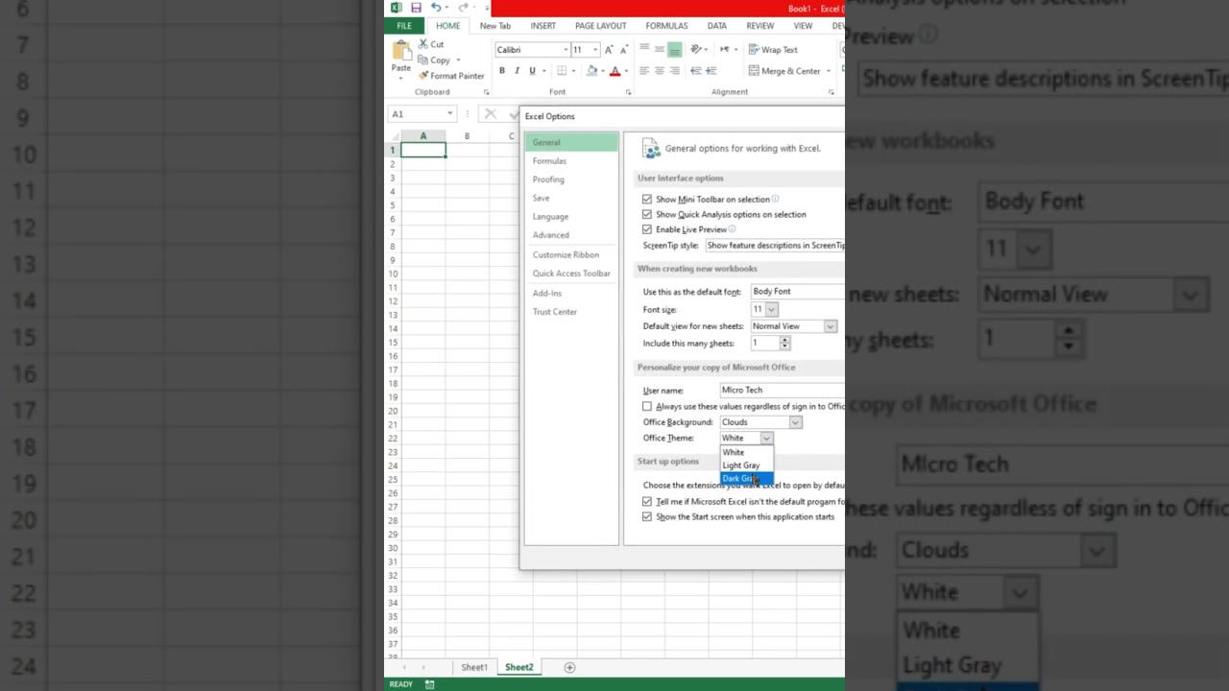
Task: Click Align Left icon
Action: tap(644, 71)
